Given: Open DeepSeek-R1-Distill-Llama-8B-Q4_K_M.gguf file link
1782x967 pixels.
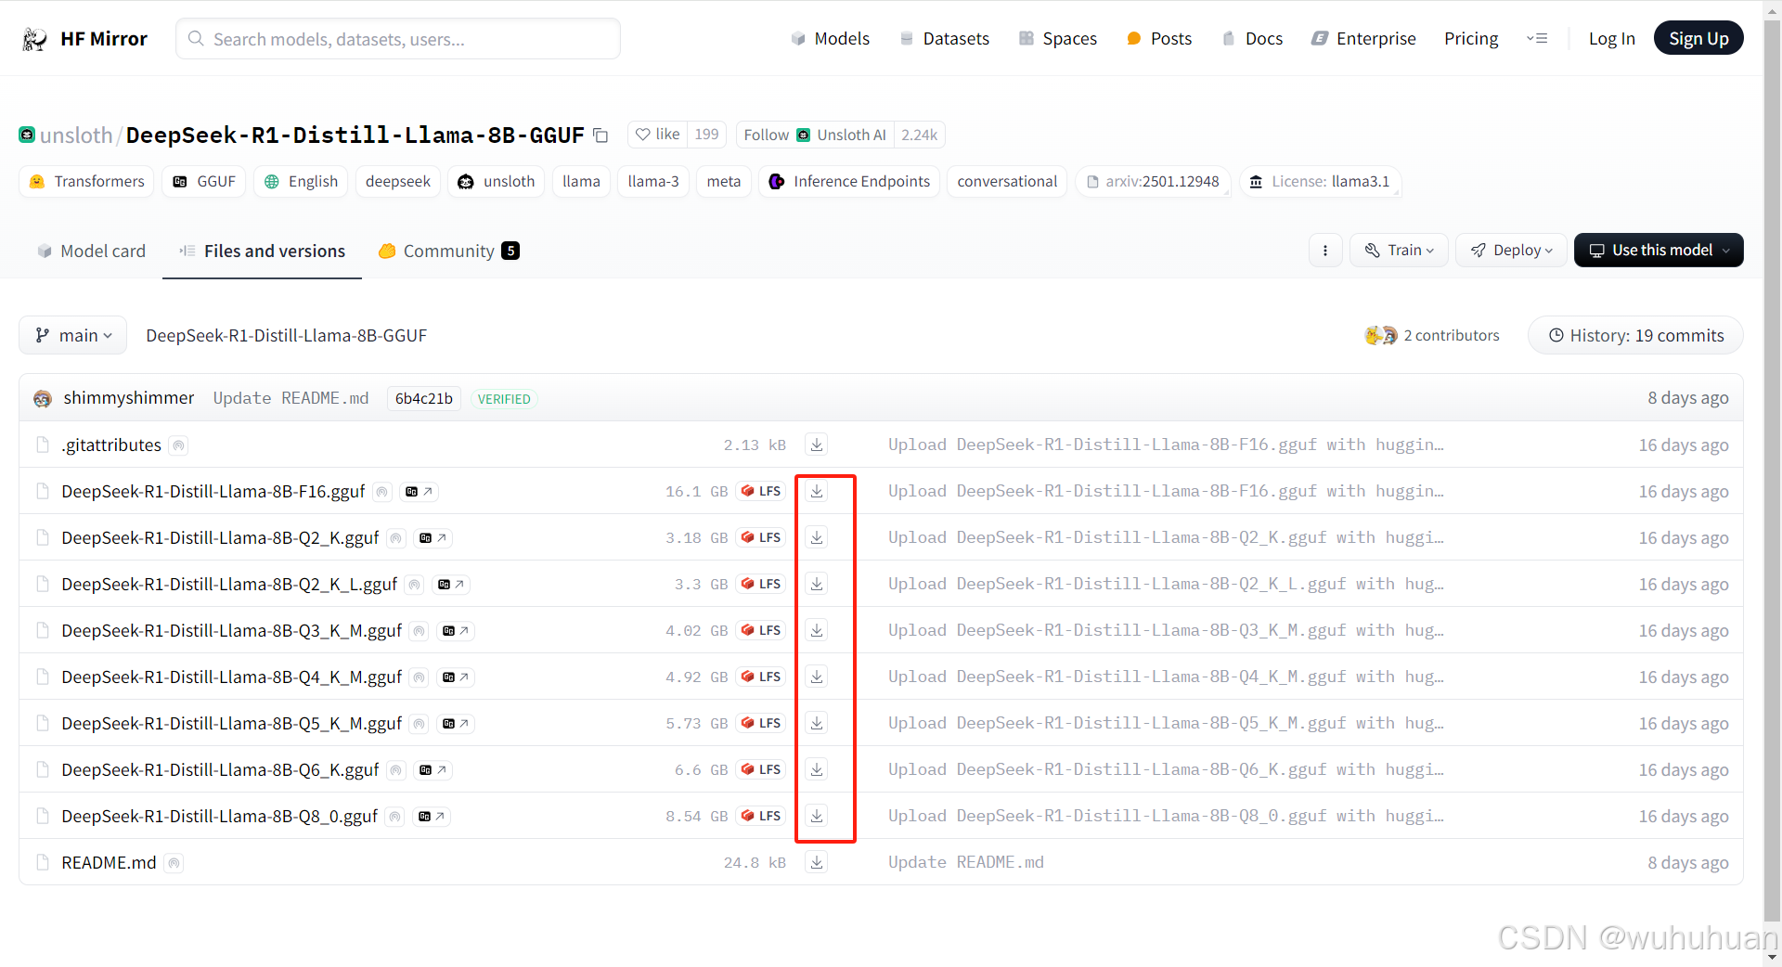Looking at the screenshot, I should tap(231, 677).
